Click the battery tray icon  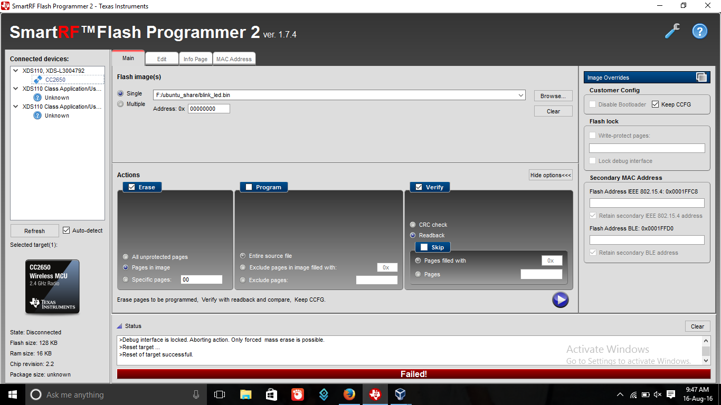(645, 394)
